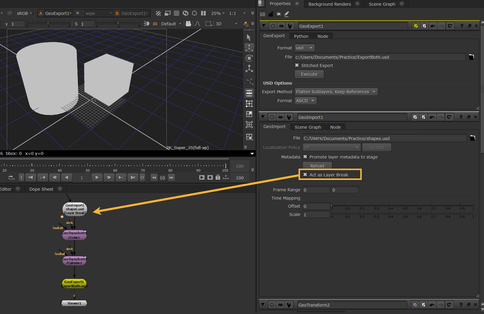This screenshot has width=484, height=314.
Task: Undo last change on GeoExport1 panel
Action: [433, 26]
